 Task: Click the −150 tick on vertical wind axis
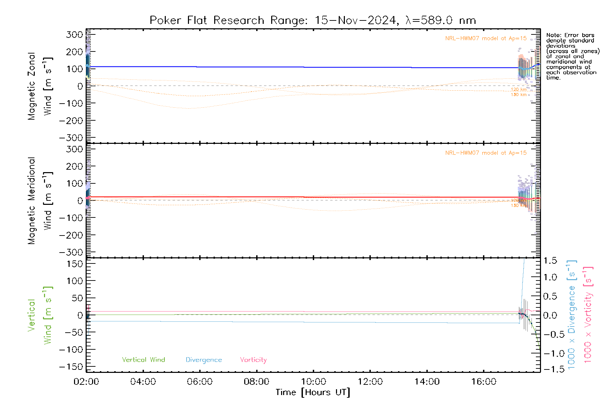click(71, 367)
